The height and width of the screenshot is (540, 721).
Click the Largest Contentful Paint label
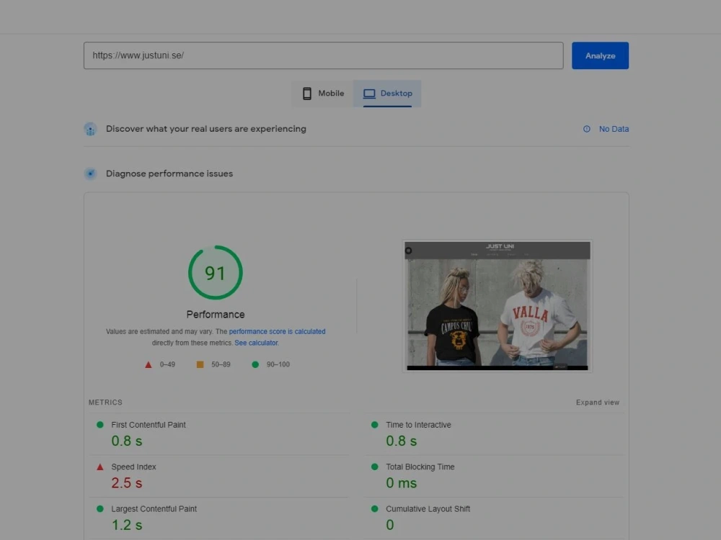click(x=154, y=509)
